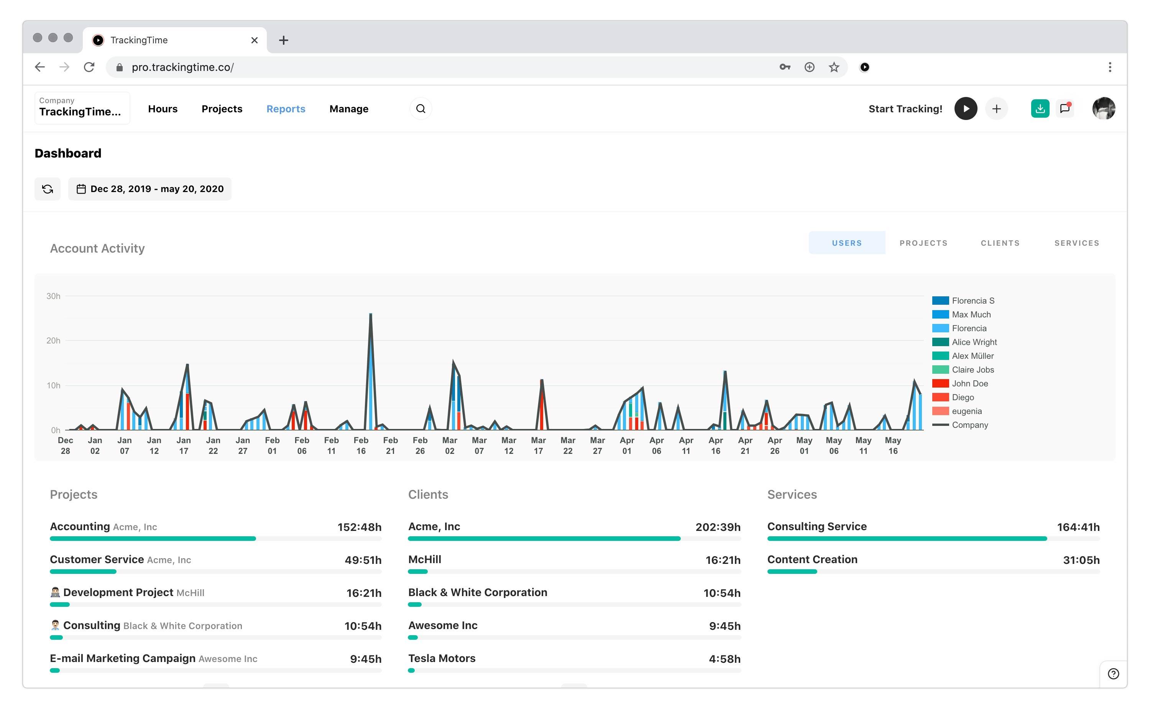Viewport: 1150px width, 713px height.
Task: Select the Awesome Inc client
Action: coord(574,629)
